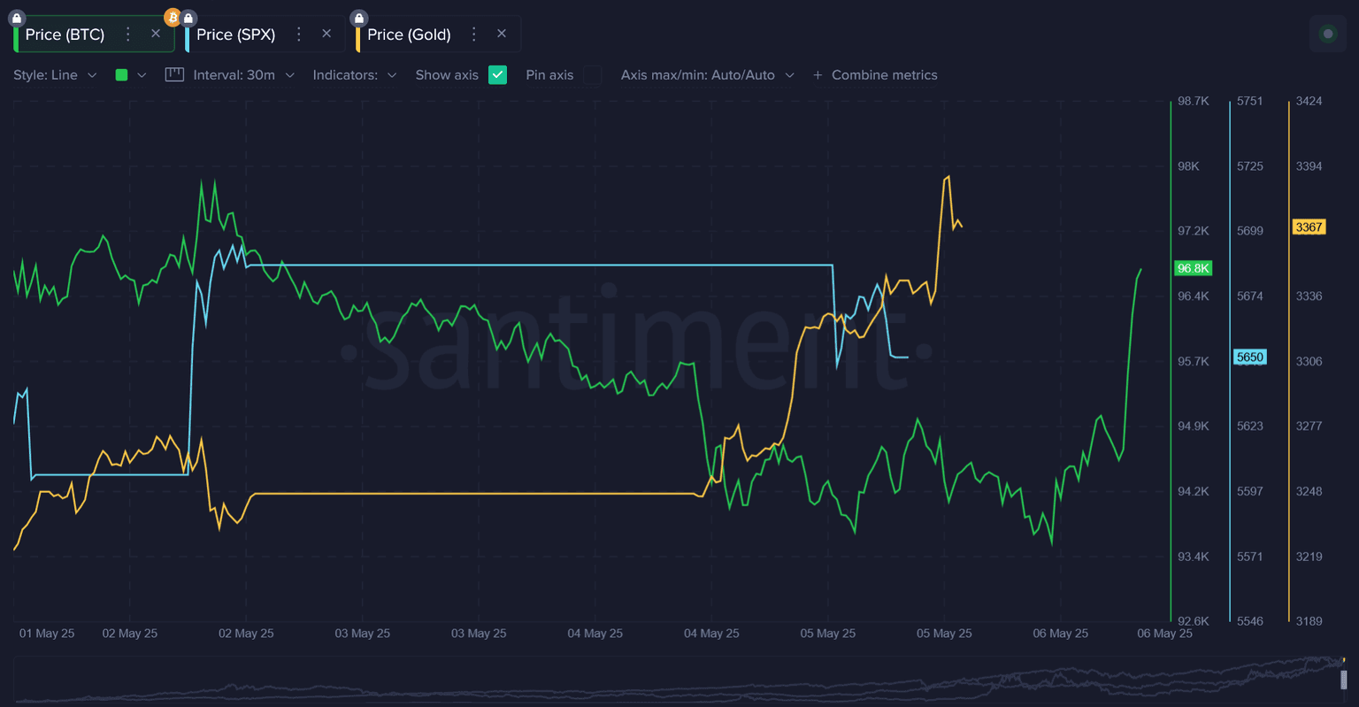Enable the Pin axis checkbox
This screenshot has height=707, width=1359.
tap(592, 75)
